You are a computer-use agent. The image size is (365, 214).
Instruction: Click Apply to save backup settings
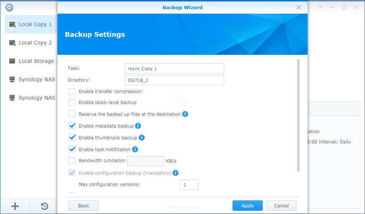tap(247, 206)
